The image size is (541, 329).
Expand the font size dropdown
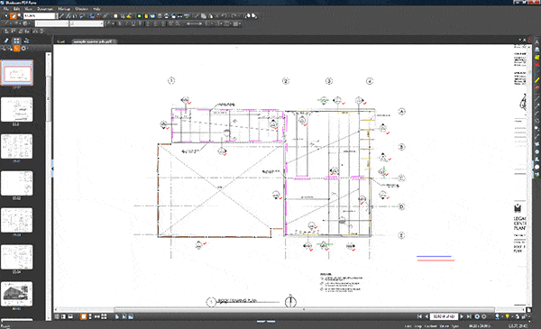coord(87,23)
